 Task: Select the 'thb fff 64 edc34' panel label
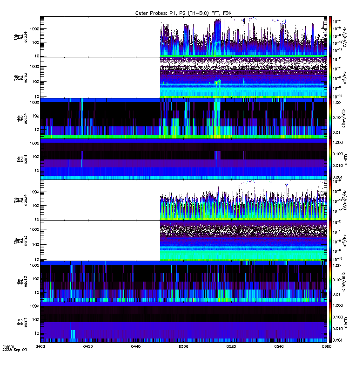click(x=20, y=37)
